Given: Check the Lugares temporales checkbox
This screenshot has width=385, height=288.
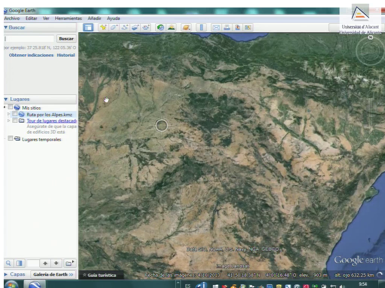Looking at the screenshot, I should (10, 139).
